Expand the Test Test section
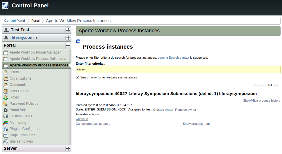 pyautogui.click(x=68, y=30)
